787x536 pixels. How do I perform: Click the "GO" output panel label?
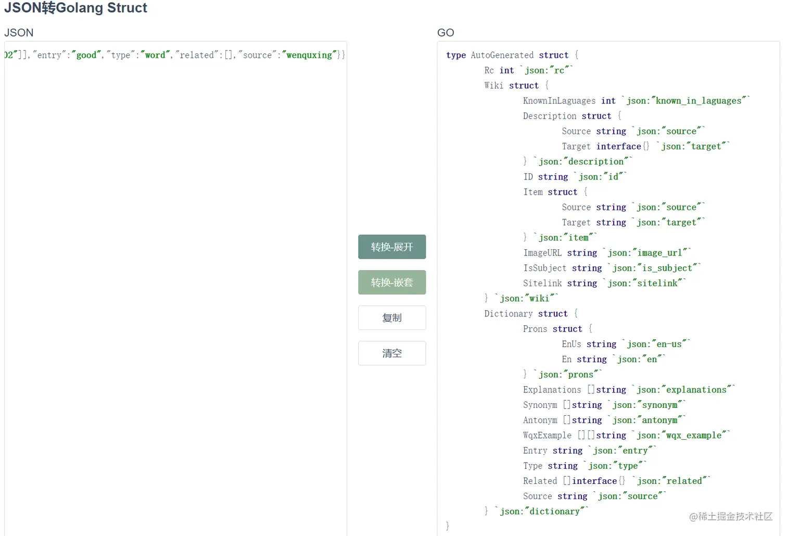[446, 32]
